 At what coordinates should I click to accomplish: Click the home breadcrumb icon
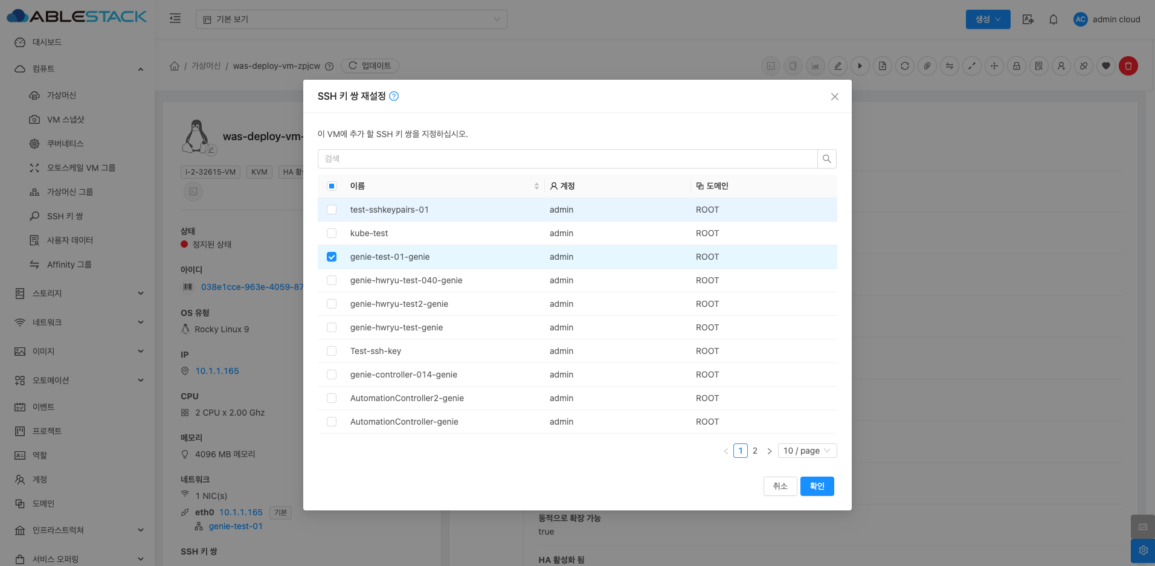(x=175, y=66)
